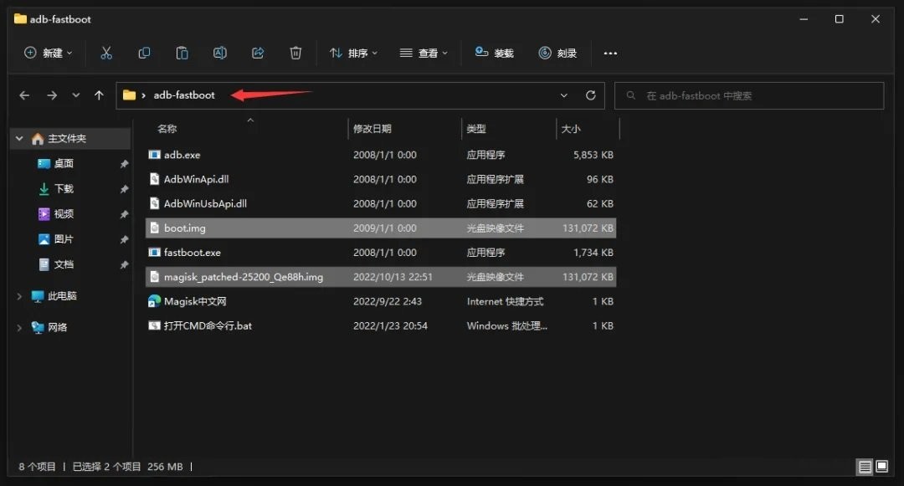The height and width of the screenshot is (486, 904).
Task: Open the three-dot more options menu
Action: 610,53
